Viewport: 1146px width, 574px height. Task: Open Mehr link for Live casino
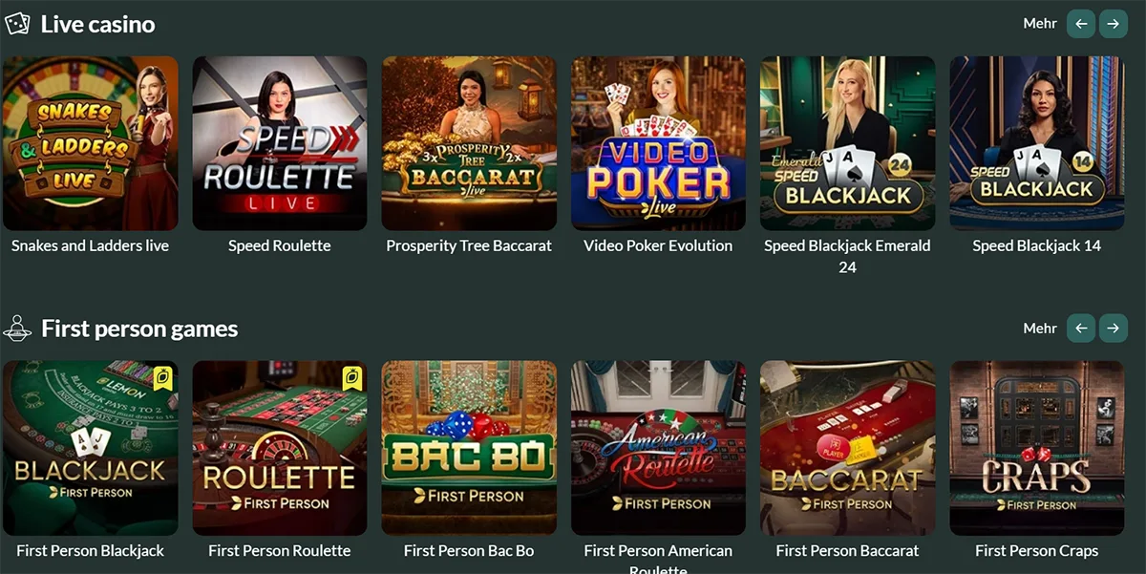[x=1040, y=24]
